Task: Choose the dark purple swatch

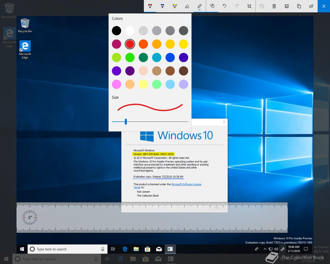Action: click(130, 71)
